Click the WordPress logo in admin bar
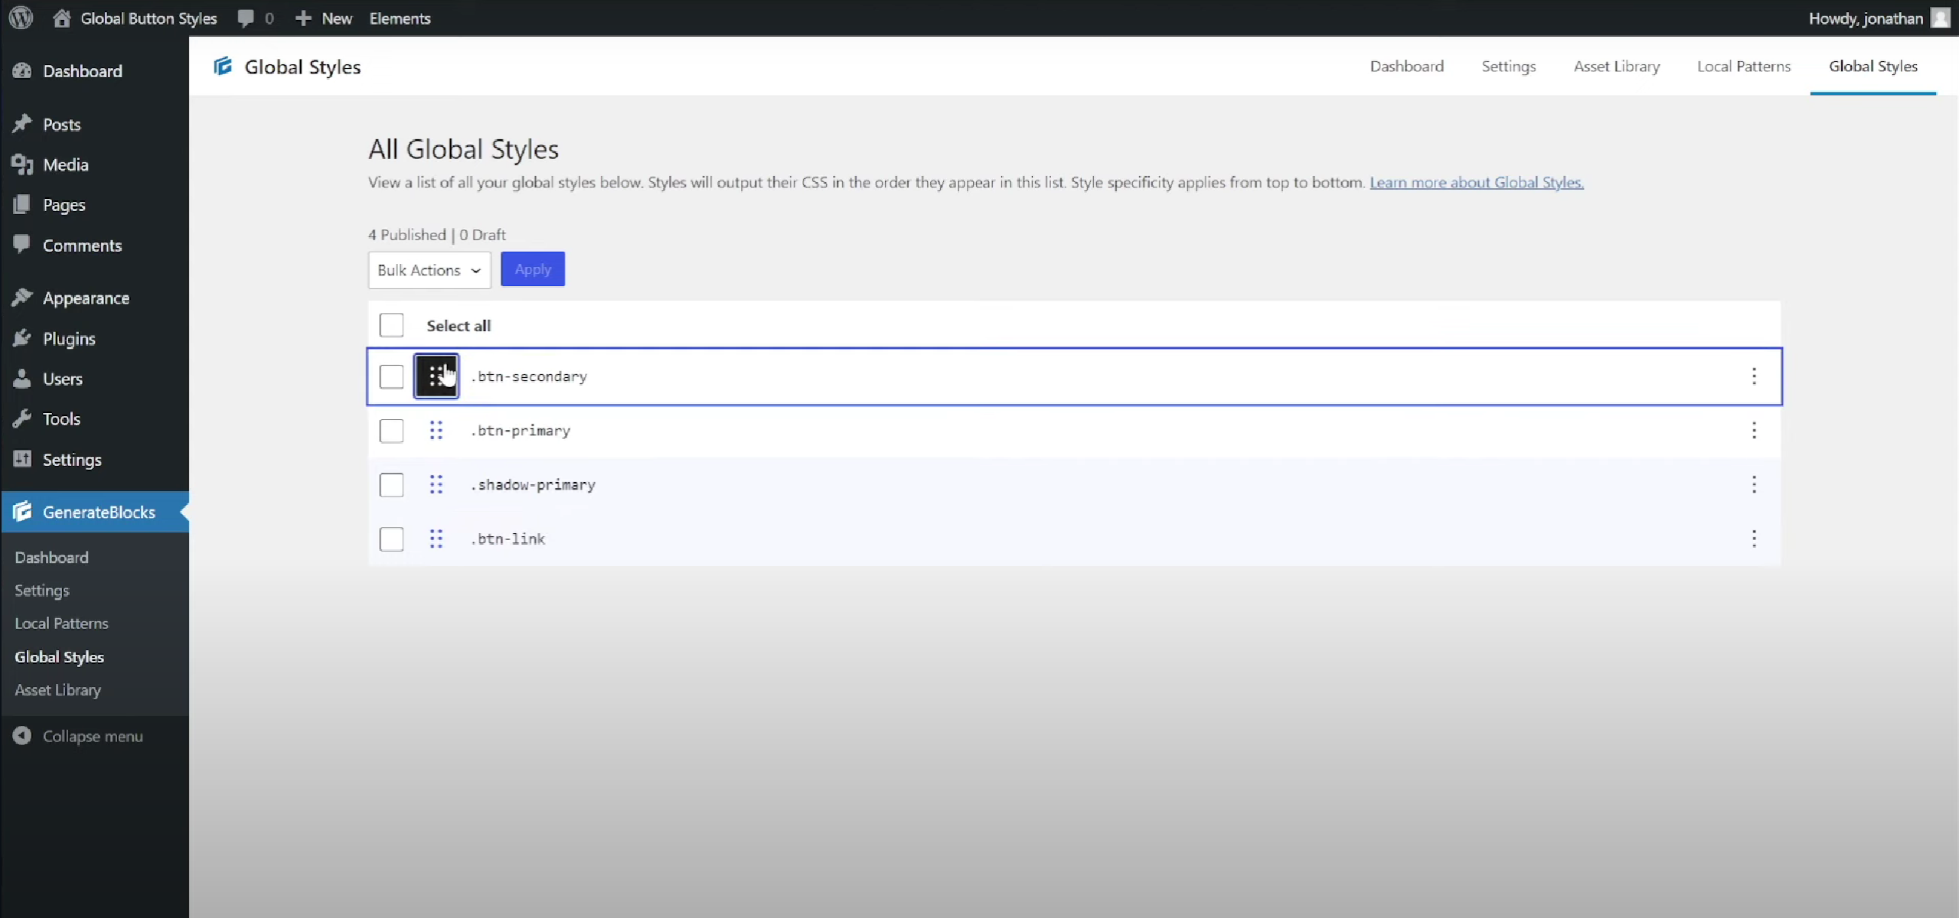Screen dimensions: 1959x918 click(x=21, y=18)
